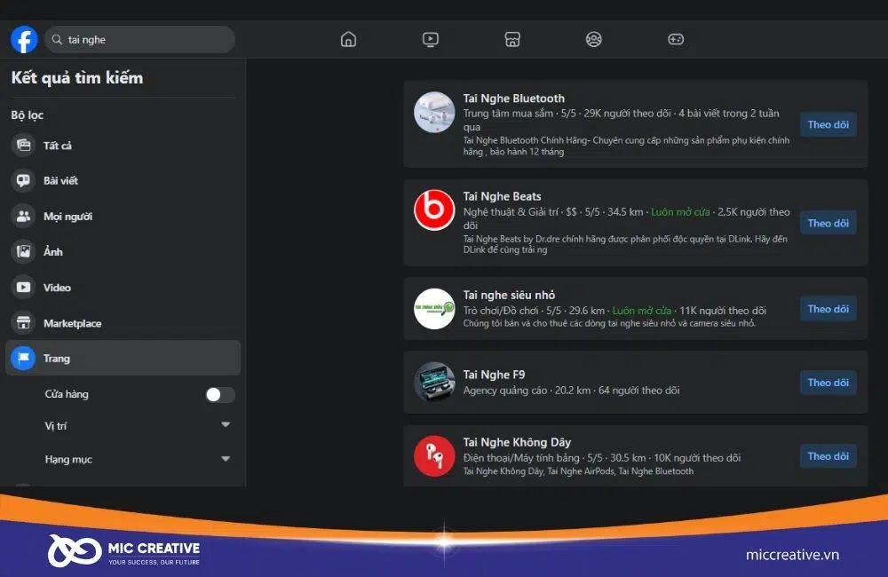Click 'Luôn mở cửa' under Tai nghe siêu nhỏ

[642, 311]
